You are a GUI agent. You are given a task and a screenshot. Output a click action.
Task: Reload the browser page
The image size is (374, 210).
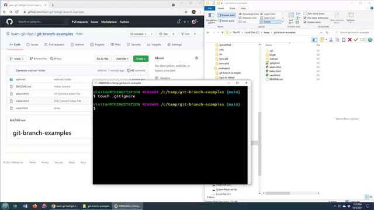click(17, 12)
